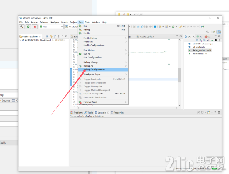This screenshot has height=174, width=229.
Task: Click the blue chip icon in the toolbar
Action: 155,27
